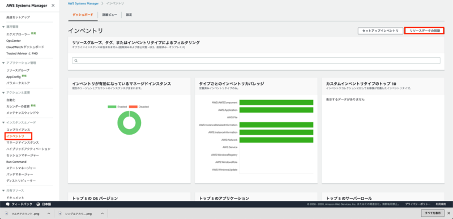Switch to the 設定 tab
Viewport: 453px width, 219px height.
pos(129,15)
